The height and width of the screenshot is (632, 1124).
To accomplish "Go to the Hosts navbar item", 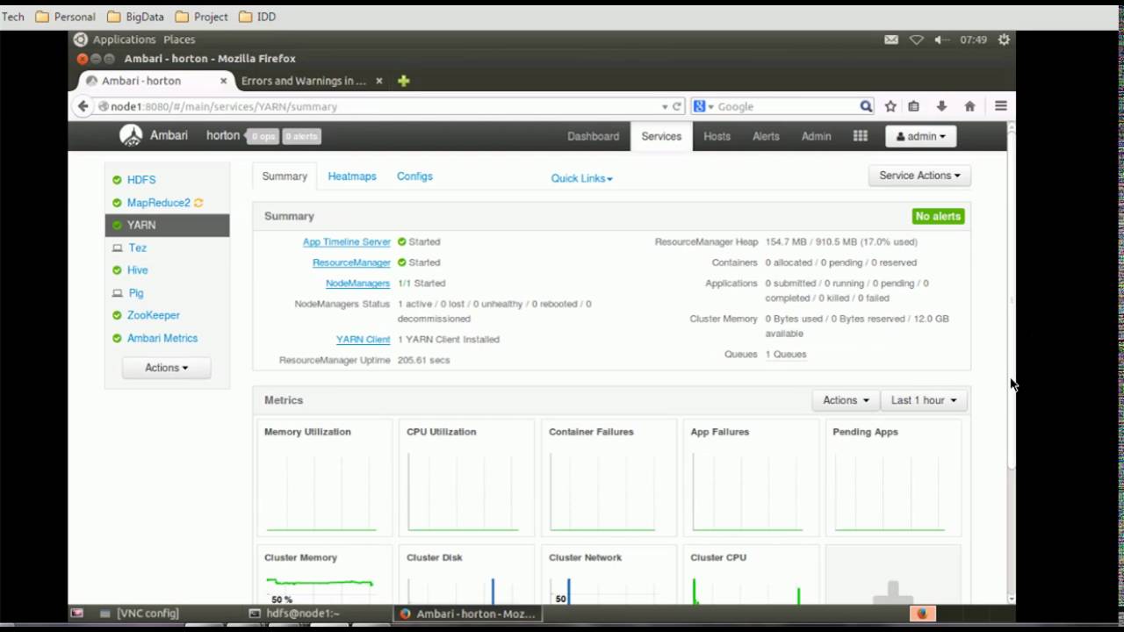I will [717, 136].
